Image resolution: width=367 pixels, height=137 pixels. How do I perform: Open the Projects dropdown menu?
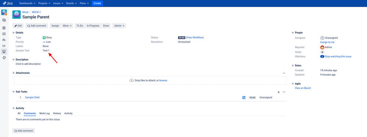(44, 3)
